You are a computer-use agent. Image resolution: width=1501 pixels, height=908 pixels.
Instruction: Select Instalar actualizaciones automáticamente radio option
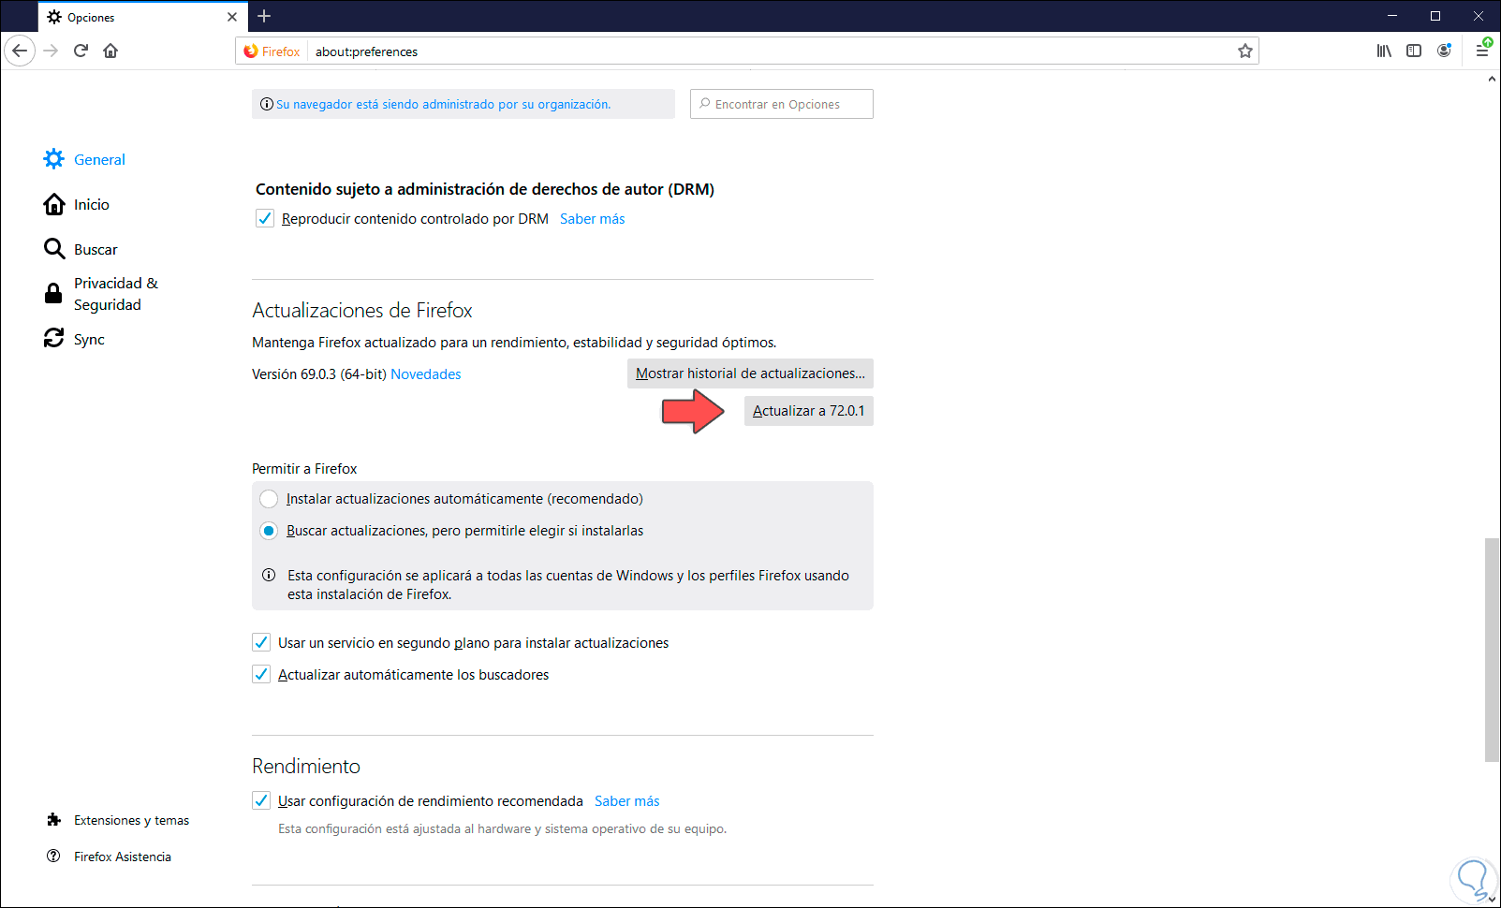click(x=269, y=499)
